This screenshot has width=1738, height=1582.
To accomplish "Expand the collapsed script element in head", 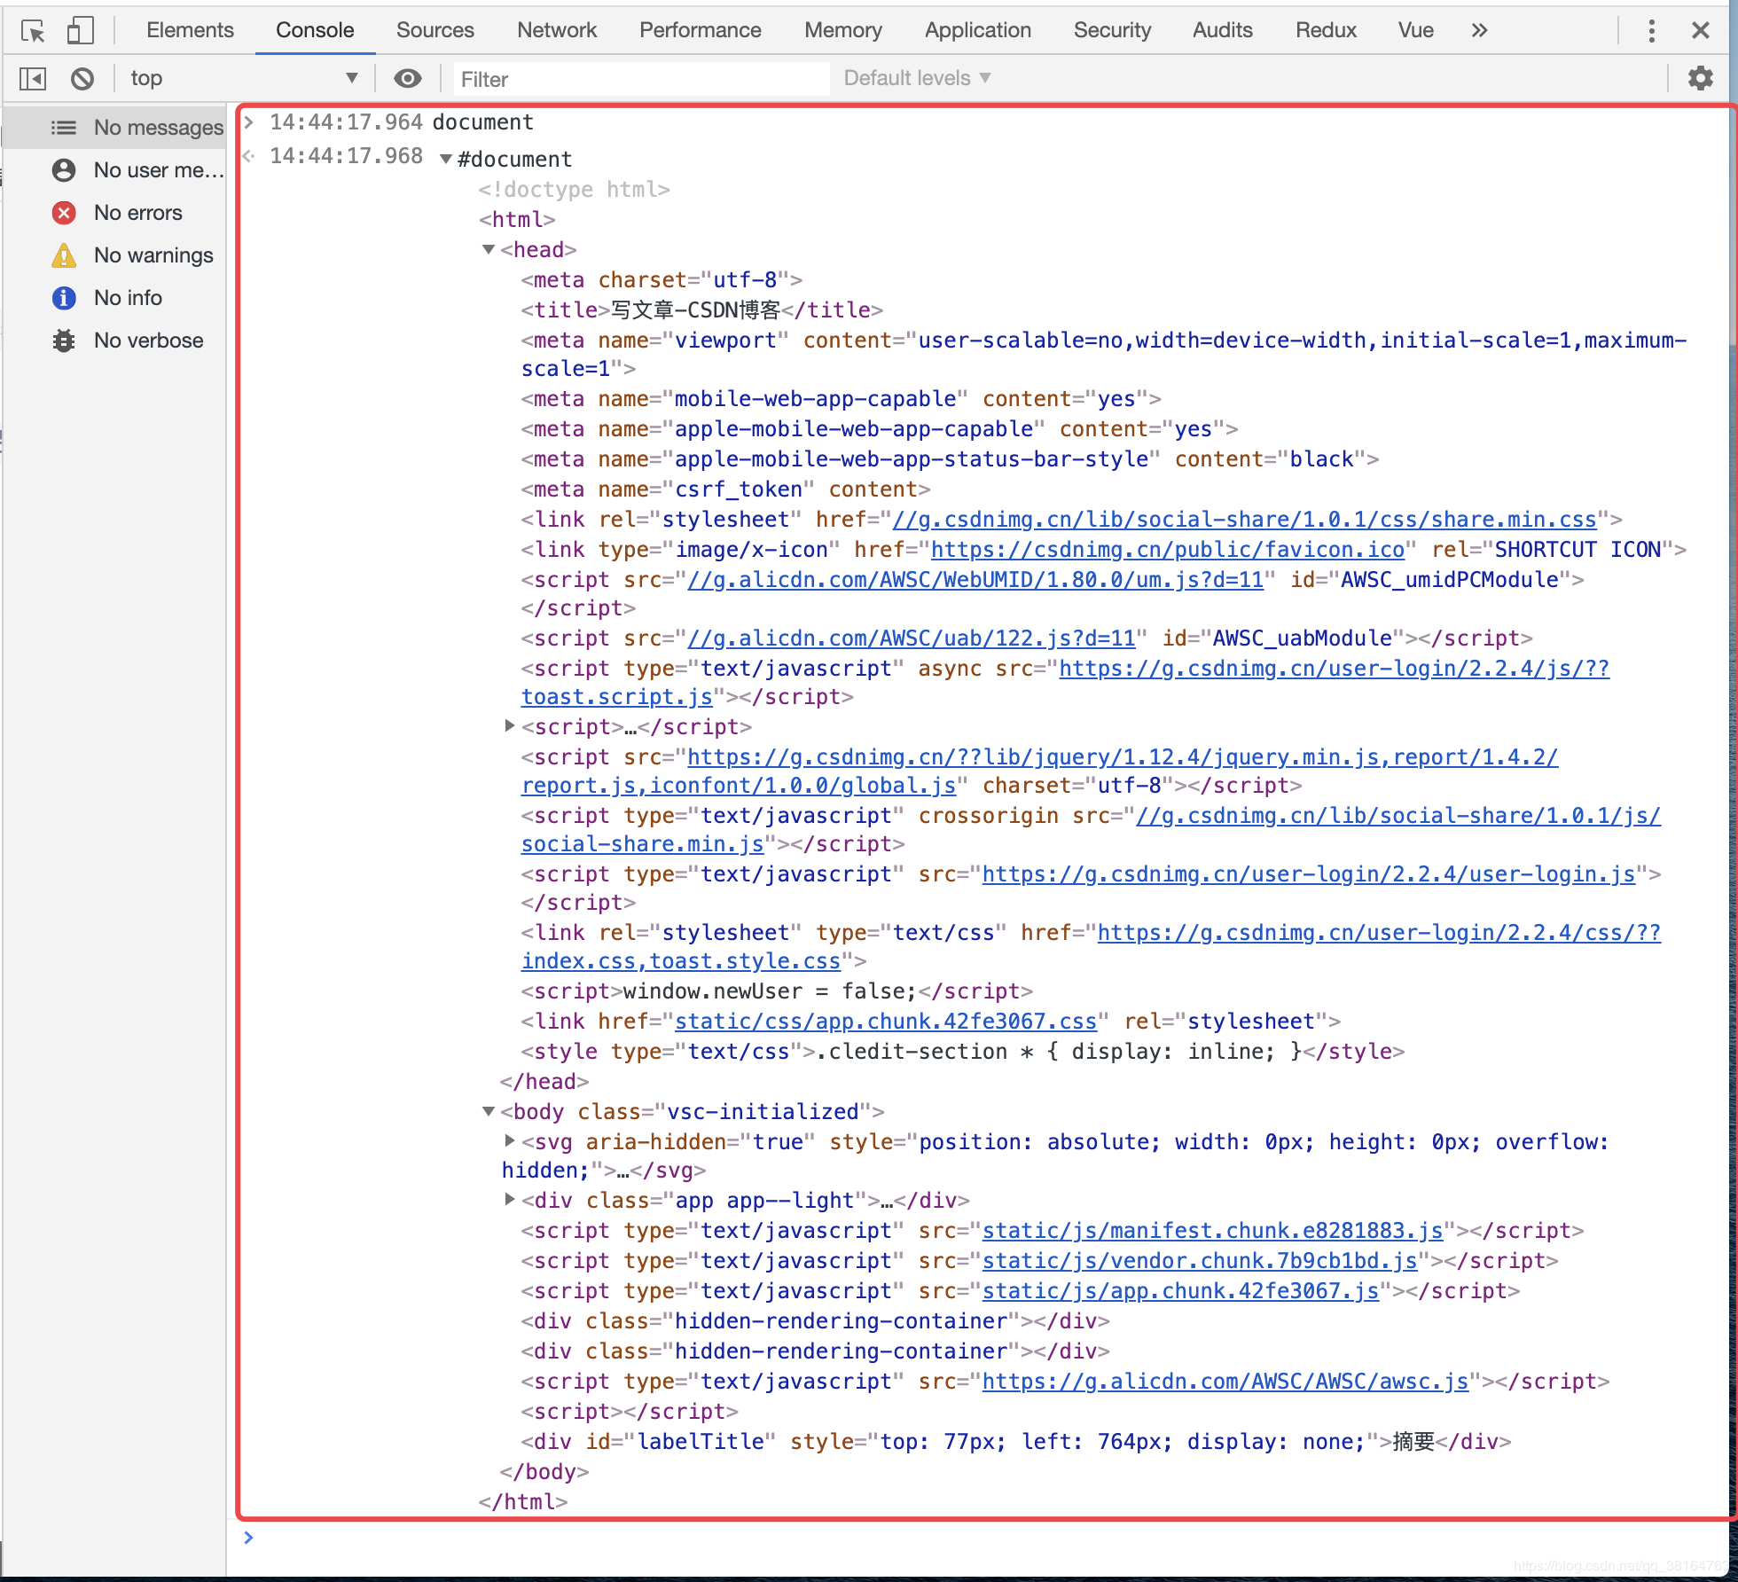I will click(x=510, y=726).
